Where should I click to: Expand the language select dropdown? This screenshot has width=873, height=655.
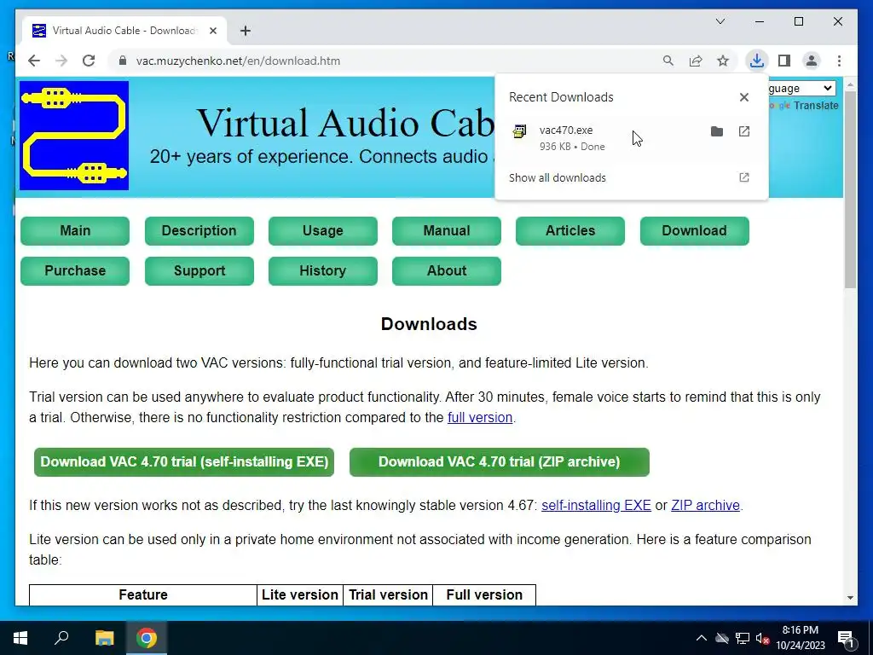801,88
